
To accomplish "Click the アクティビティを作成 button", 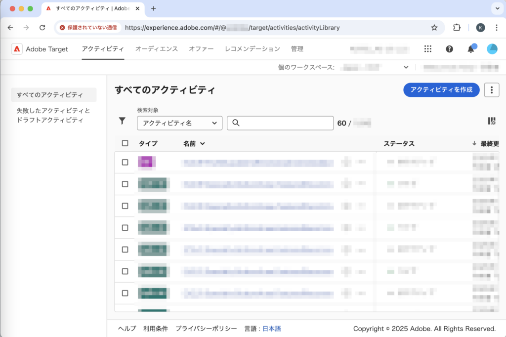I will (441, 90).
